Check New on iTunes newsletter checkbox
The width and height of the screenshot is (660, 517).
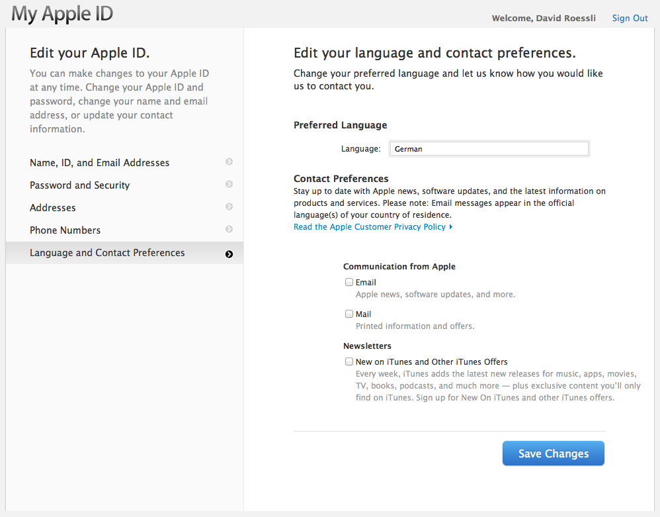[349, 361]
